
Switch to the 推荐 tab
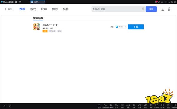click(22, 9)
